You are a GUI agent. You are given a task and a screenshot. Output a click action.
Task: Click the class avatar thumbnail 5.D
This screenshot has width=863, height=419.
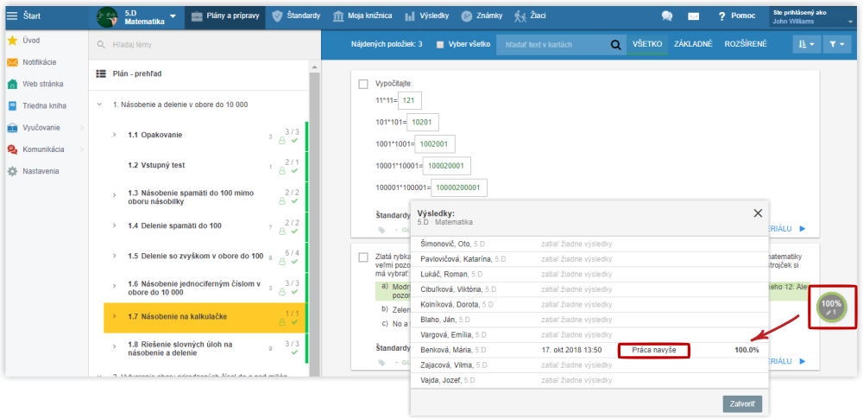pyautogui.click(x=107, y=16)
